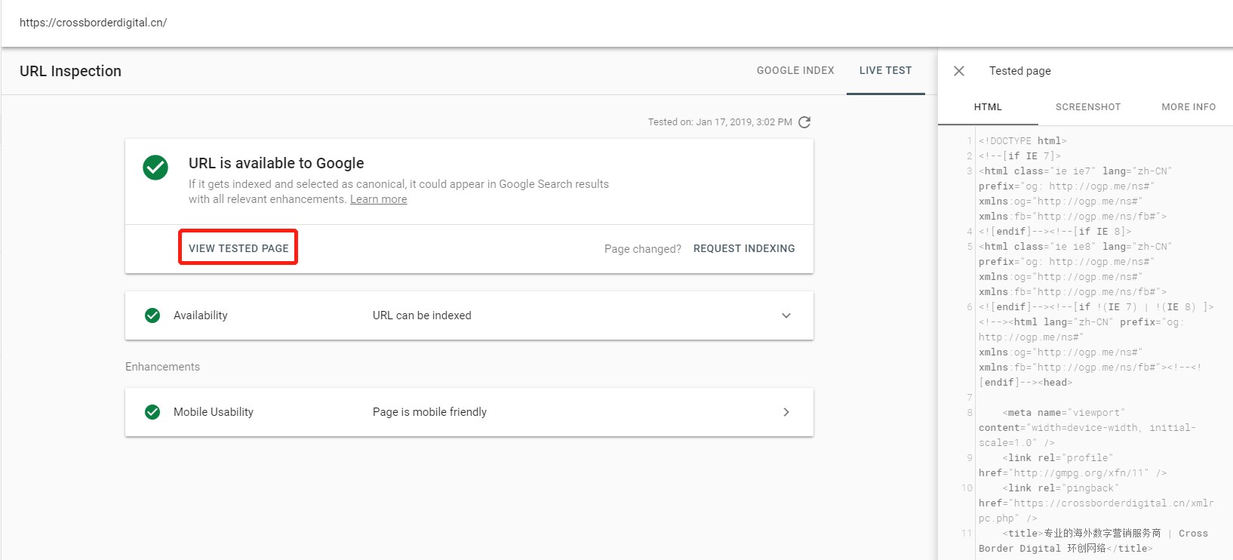The width and height of the screenshot is (1233, 560).
Task: Click the 'Page is mobile friendly' text
Action: coord(429,412)
